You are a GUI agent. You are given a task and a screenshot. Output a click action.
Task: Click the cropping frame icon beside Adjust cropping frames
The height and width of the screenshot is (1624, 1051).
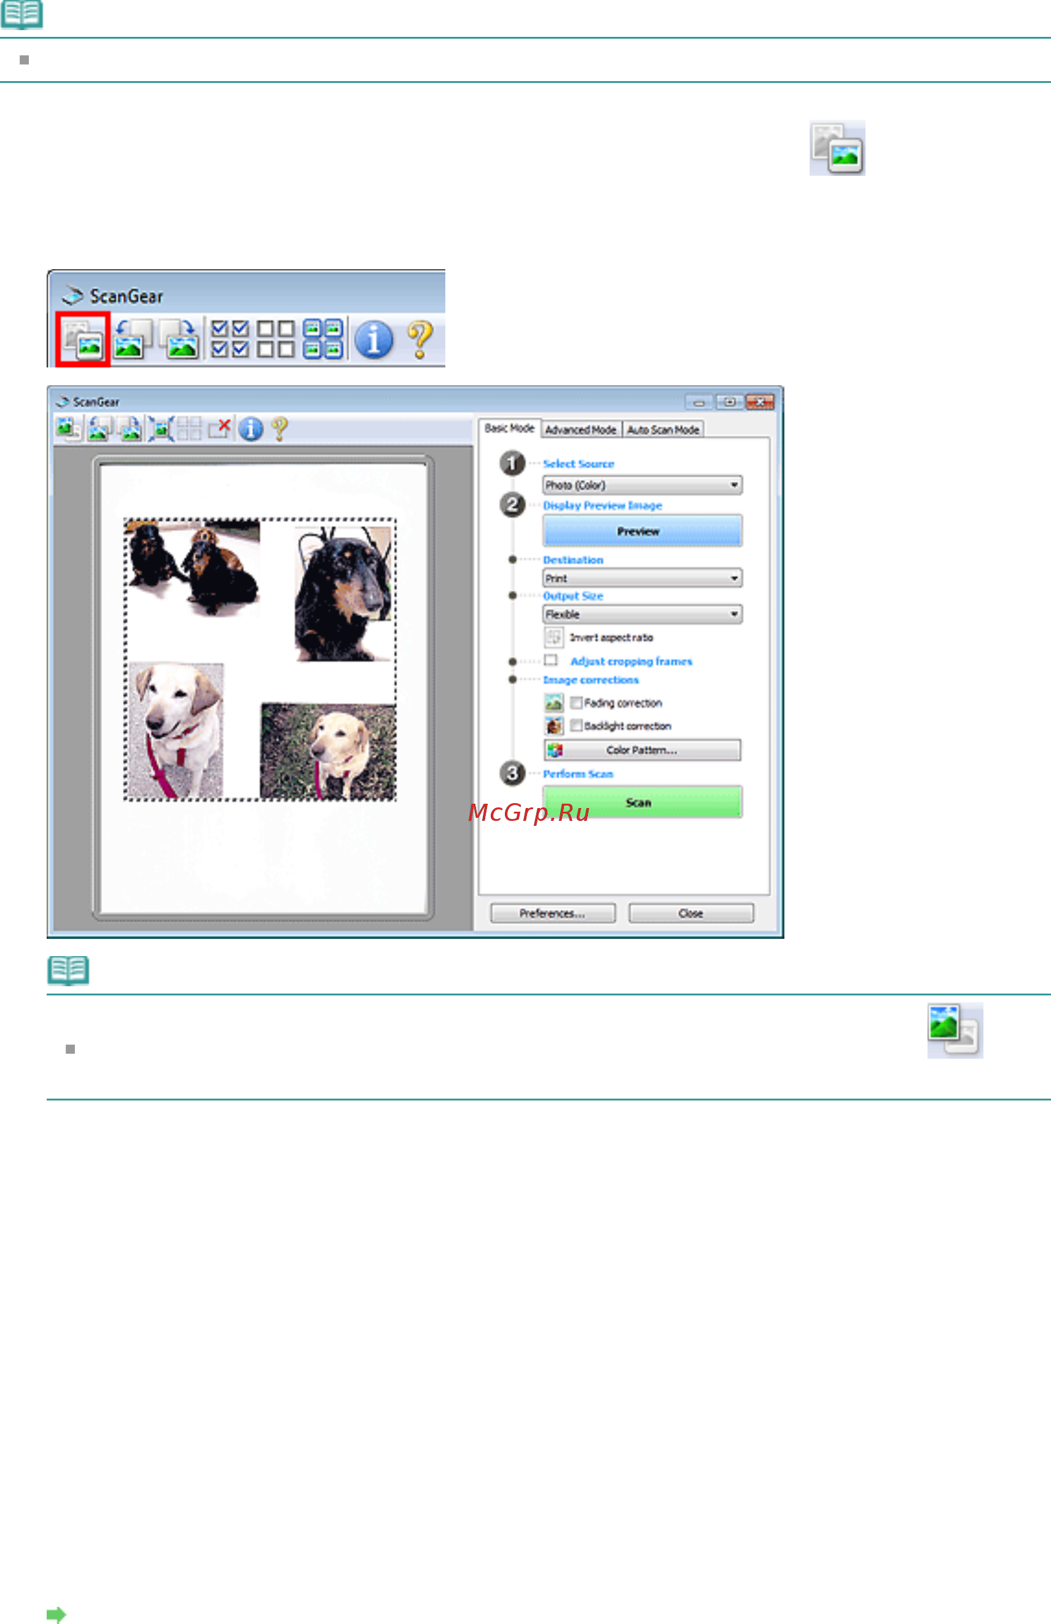[550, 661]
